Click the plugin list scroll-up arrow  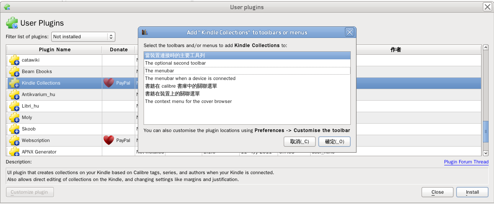[486, 47]
